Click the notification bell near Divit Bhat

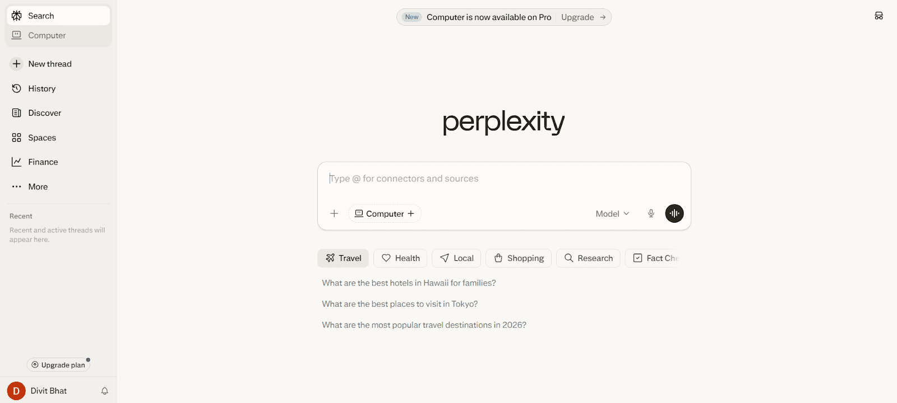coord(104,391)
